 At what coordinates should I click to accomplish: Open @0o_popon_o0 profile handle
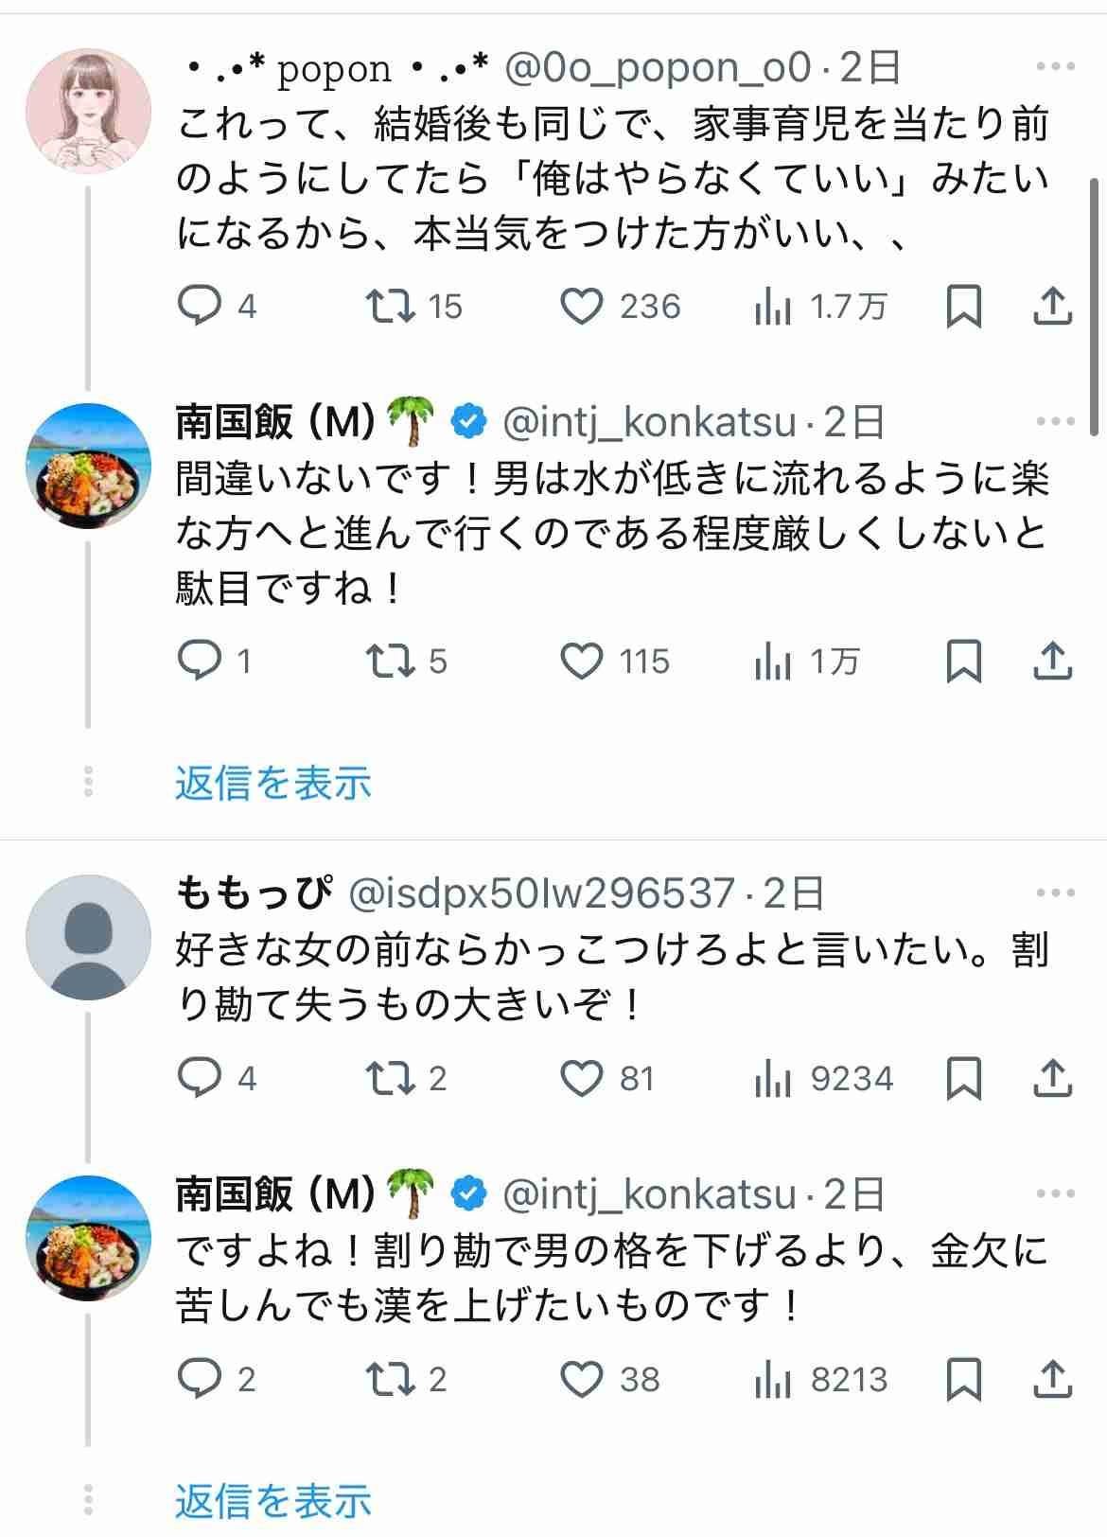click(658, 67)
